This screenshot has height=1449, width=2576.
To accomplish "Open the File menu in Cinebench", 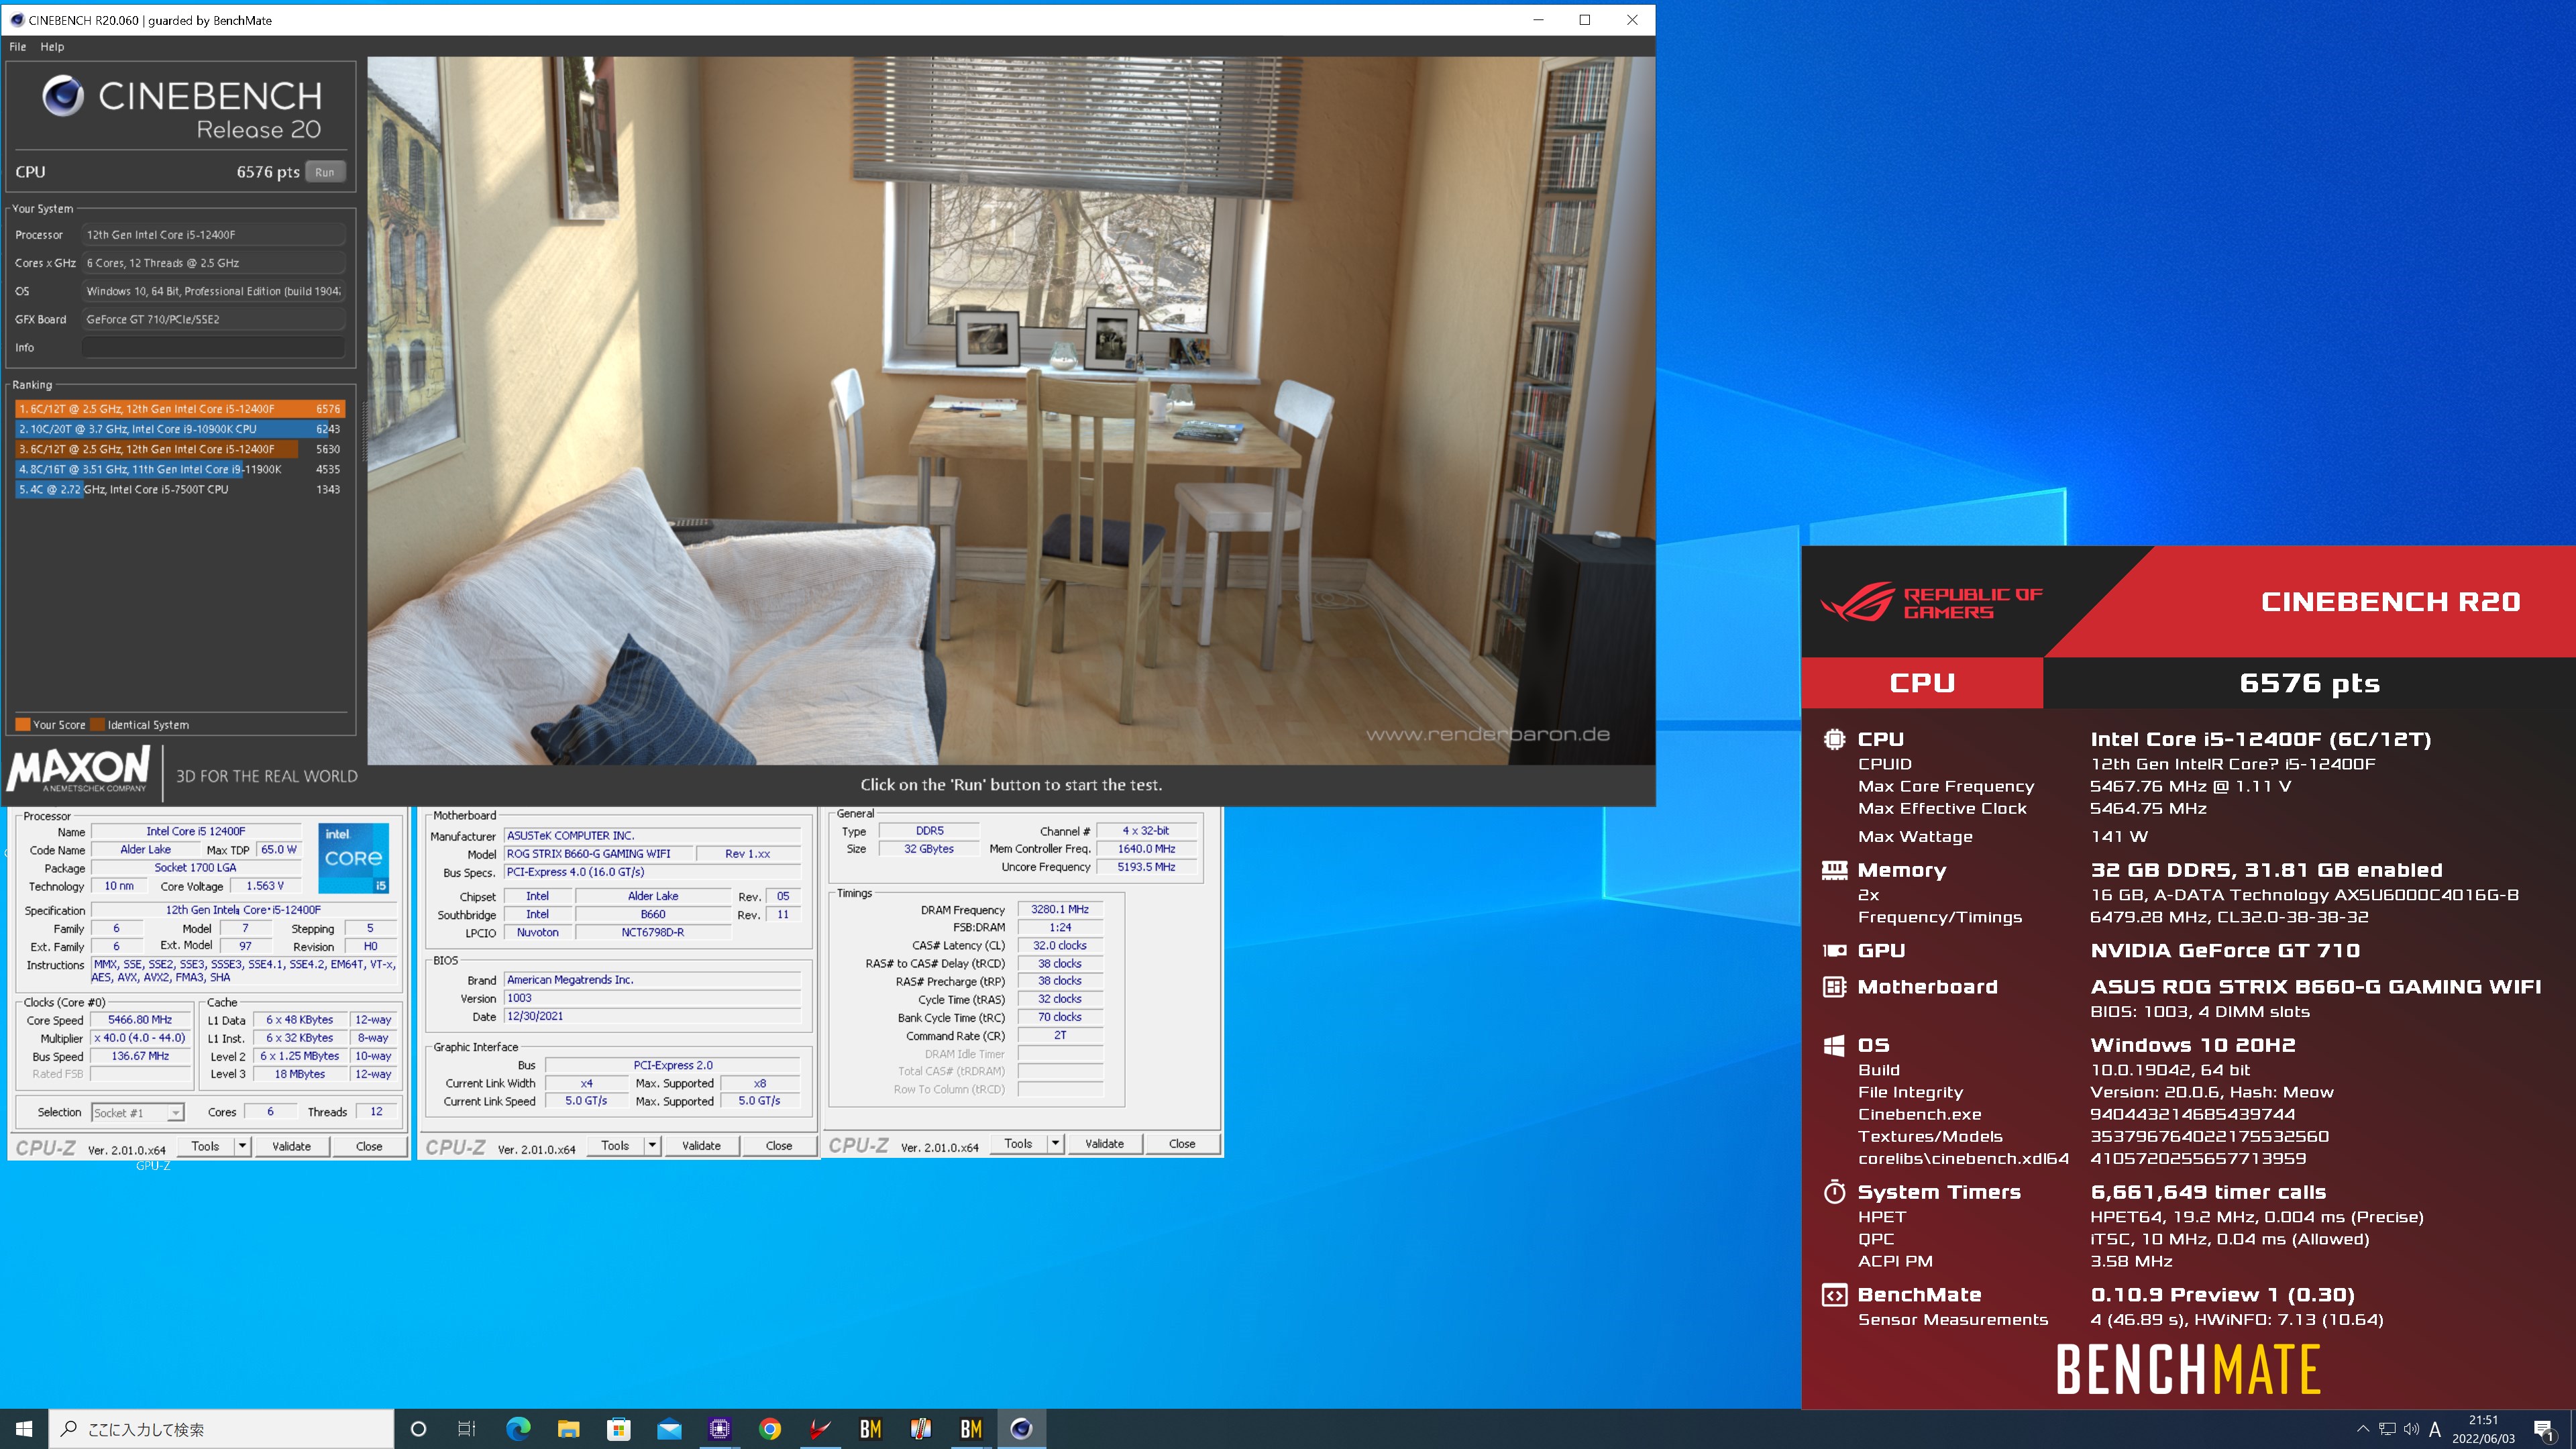I will (18, 47).
